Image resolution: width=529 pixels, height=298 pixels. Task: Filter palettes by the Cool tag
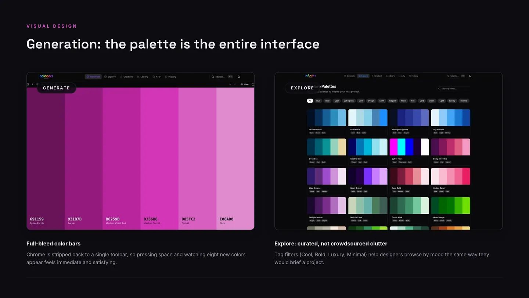click(x=337, y=101)
